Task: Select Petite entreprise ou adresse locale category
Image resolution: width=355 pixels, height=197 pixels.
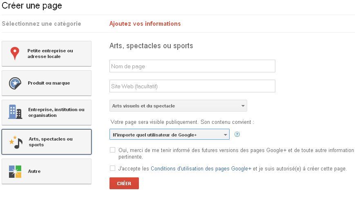Action: (47, 54)
